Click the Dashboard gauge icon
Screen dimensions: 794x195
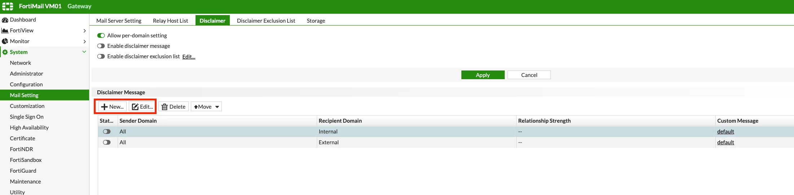tap(5, 20)
